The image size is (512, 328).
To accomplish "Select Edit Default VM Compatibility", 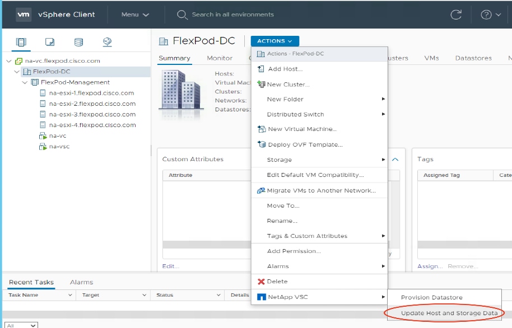I will point(319,175).
